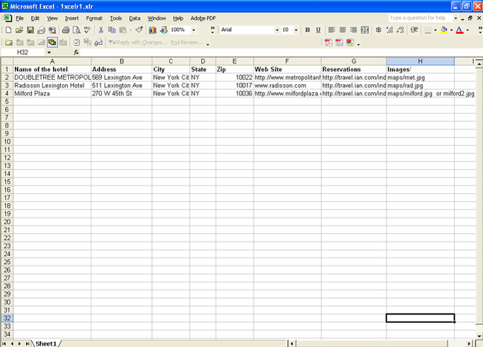Open the Insert menu
Image resolution: width=483 pixels, height=347 pixels.
pyautogui.click(x=72, y=18)
